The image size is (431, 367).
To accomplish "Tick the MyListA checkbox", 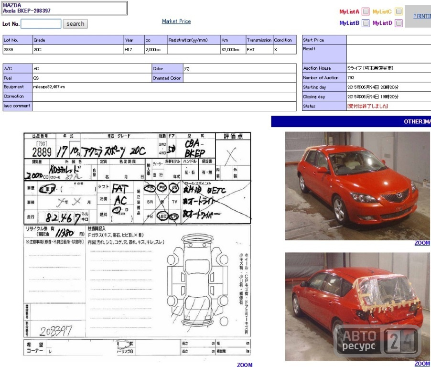I will pos(366,11).
